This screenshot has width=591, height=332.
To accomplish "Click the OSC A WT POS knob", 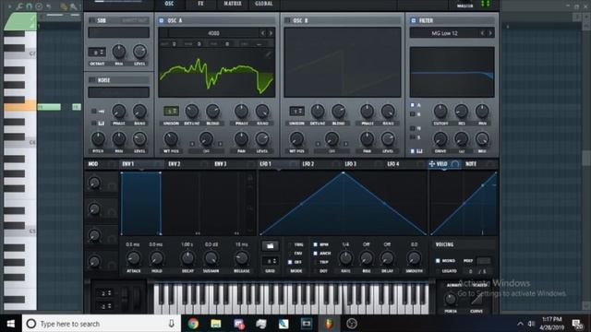I will click(171, 139).
